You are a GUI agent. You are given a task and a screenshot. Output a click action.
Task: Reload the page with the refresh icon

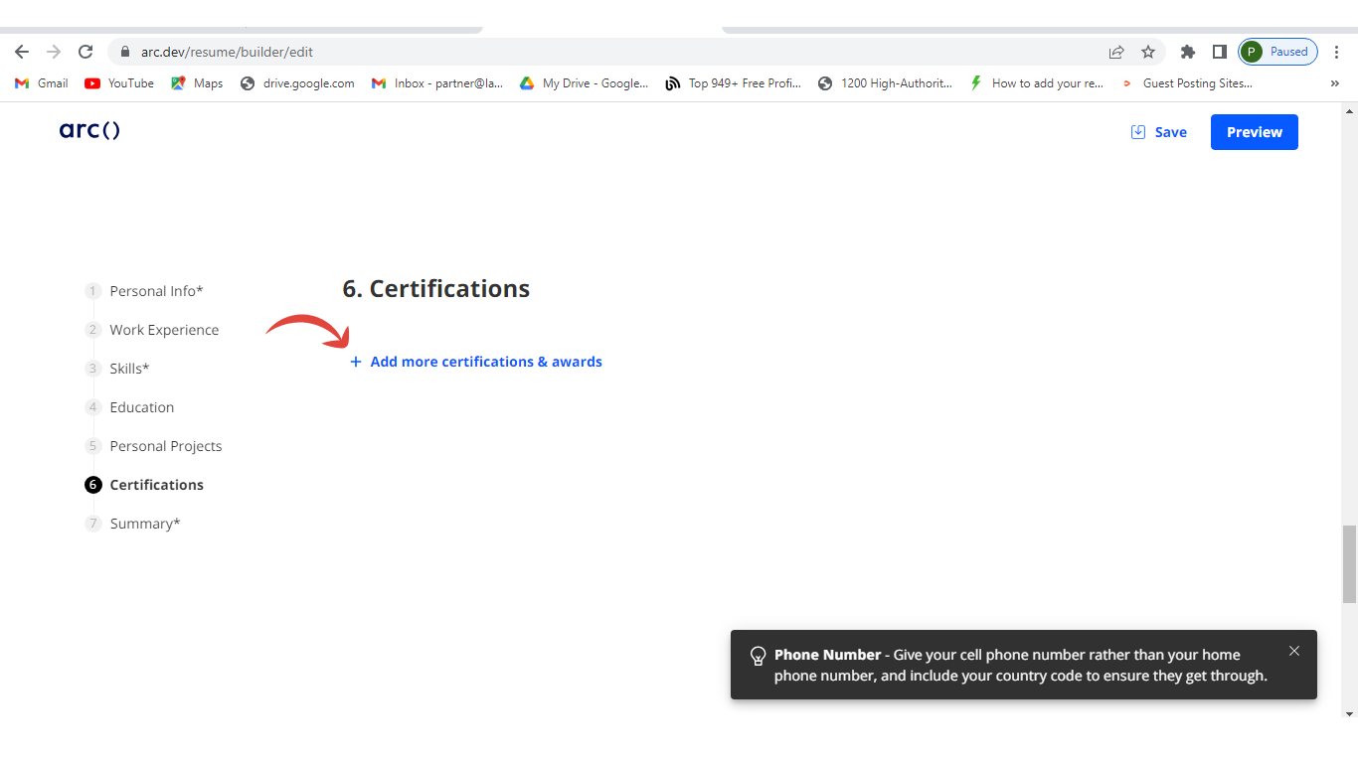(x=85, y=52)
